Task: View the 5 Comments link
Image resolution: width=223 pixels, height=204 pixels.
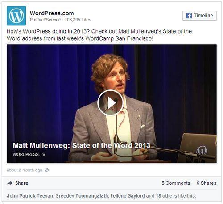Action: 176,183
